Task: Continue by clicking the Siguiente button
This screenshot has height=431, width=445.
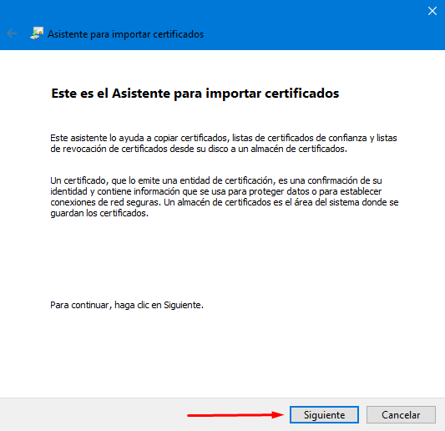Action: point(324,414)
